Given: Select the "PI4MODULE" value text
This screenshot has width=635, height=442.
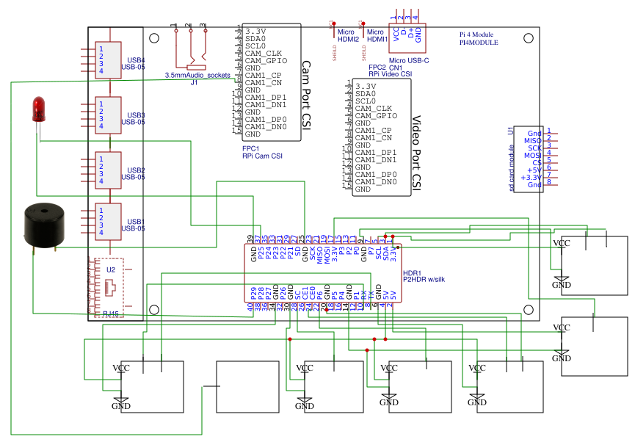Looking at the screenshot, I should [479, 42].
